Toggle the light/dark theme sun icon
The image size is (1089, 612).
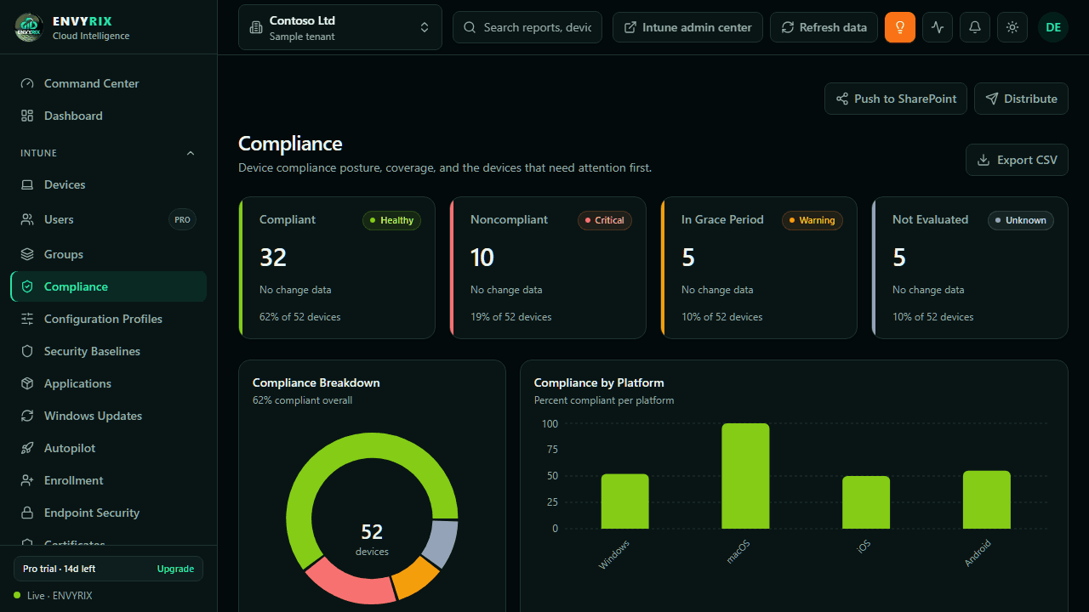pos(1012,27)
